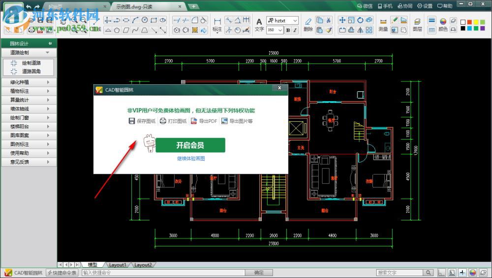This screenshot has height=278, width=492.
Task: Toggle the color wheel status bar icon
Action: coord(472,273)
